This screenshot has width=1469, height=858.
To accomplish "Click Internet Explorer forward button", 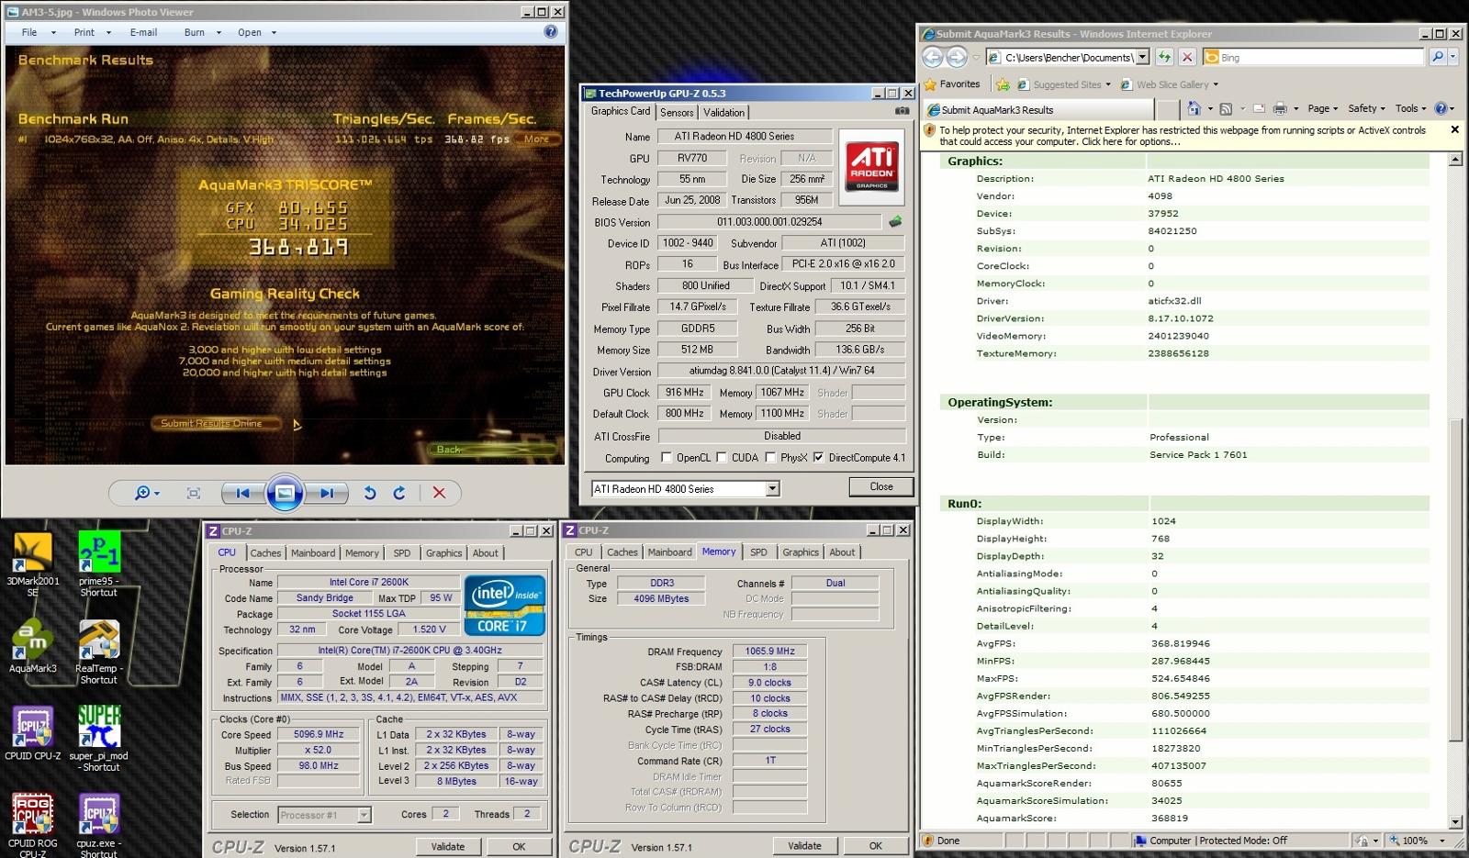I will 957,57.
